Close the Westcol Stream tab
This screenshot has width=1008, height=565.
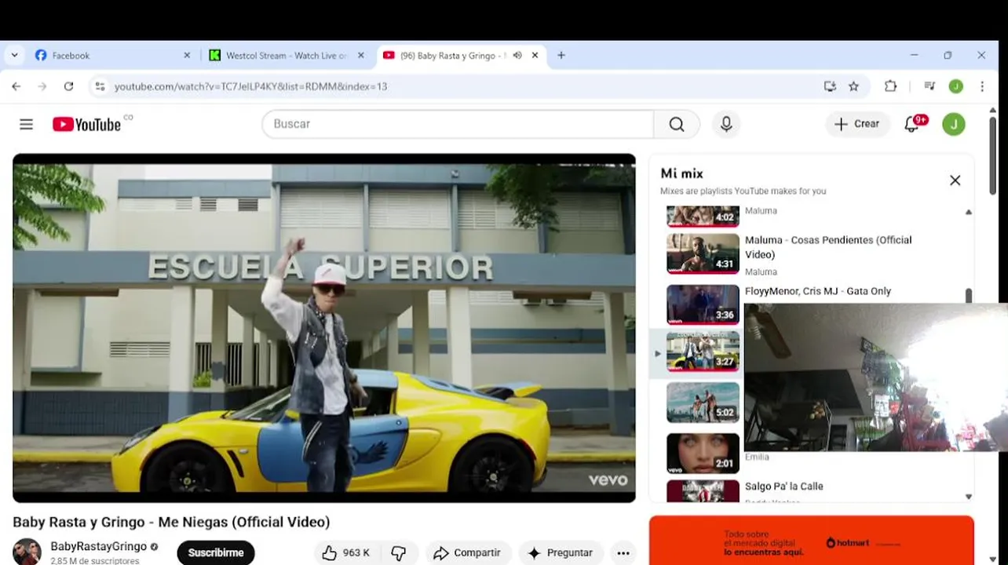point(361,56)
